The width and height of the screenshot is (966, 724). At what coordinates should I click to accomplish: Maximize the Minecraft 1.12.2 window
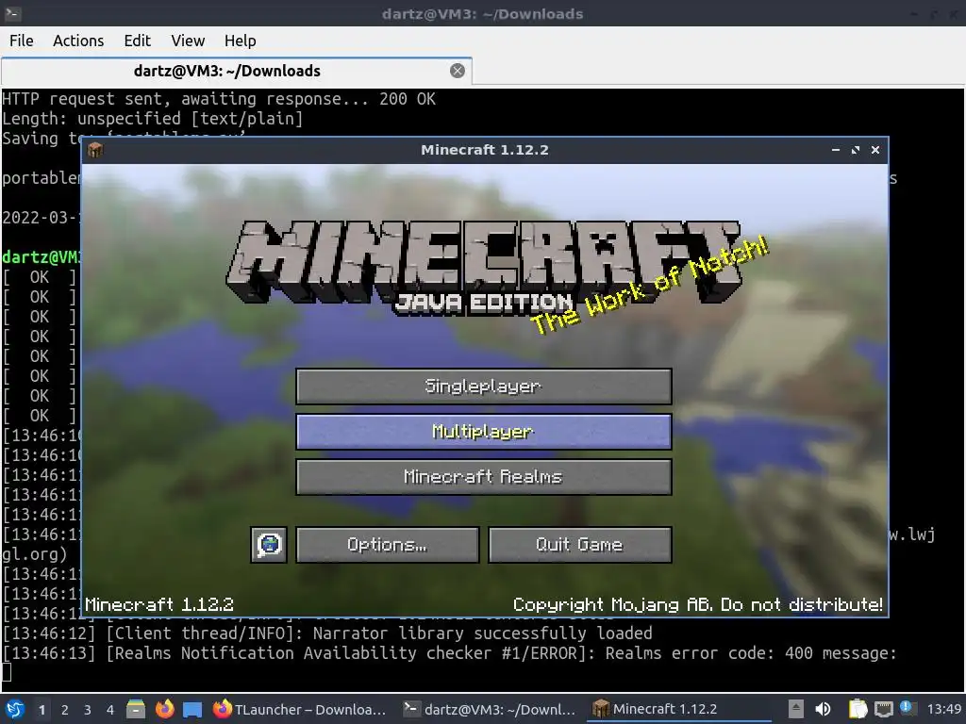point(855,150)
